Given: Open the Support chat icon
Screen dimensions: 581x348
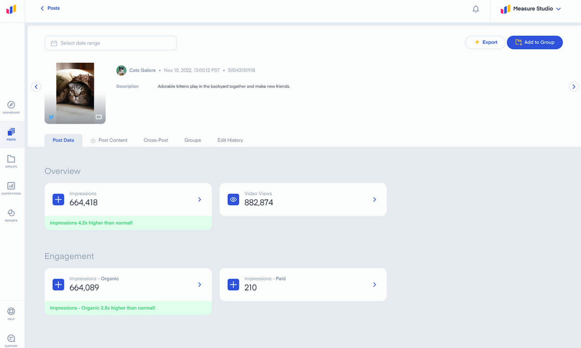Looking at the screenshot, I should 11,338.
